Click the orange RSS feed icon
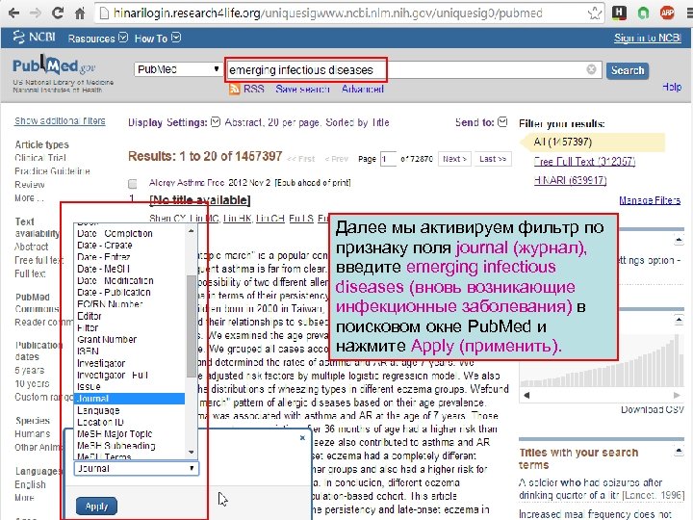Viewport: 693px width, 520px height. coord(234,89)
